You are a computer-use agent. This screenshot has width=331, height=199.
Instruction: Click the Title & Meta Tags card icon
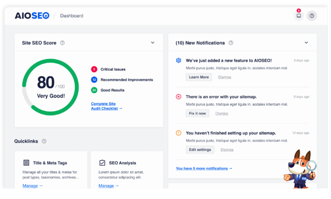point(26,163)
